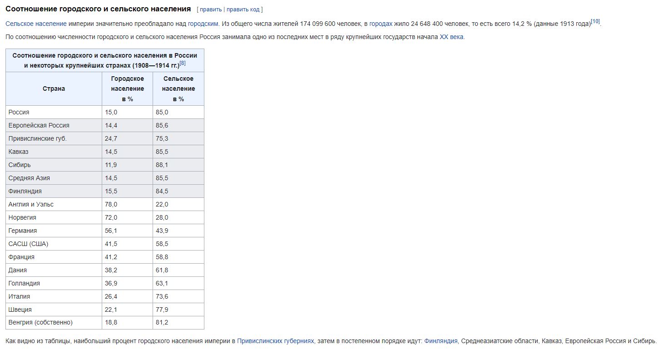The image size is (669, 349).
Task: Select the 'Кавказ' row label
Action: pos(18,152)
